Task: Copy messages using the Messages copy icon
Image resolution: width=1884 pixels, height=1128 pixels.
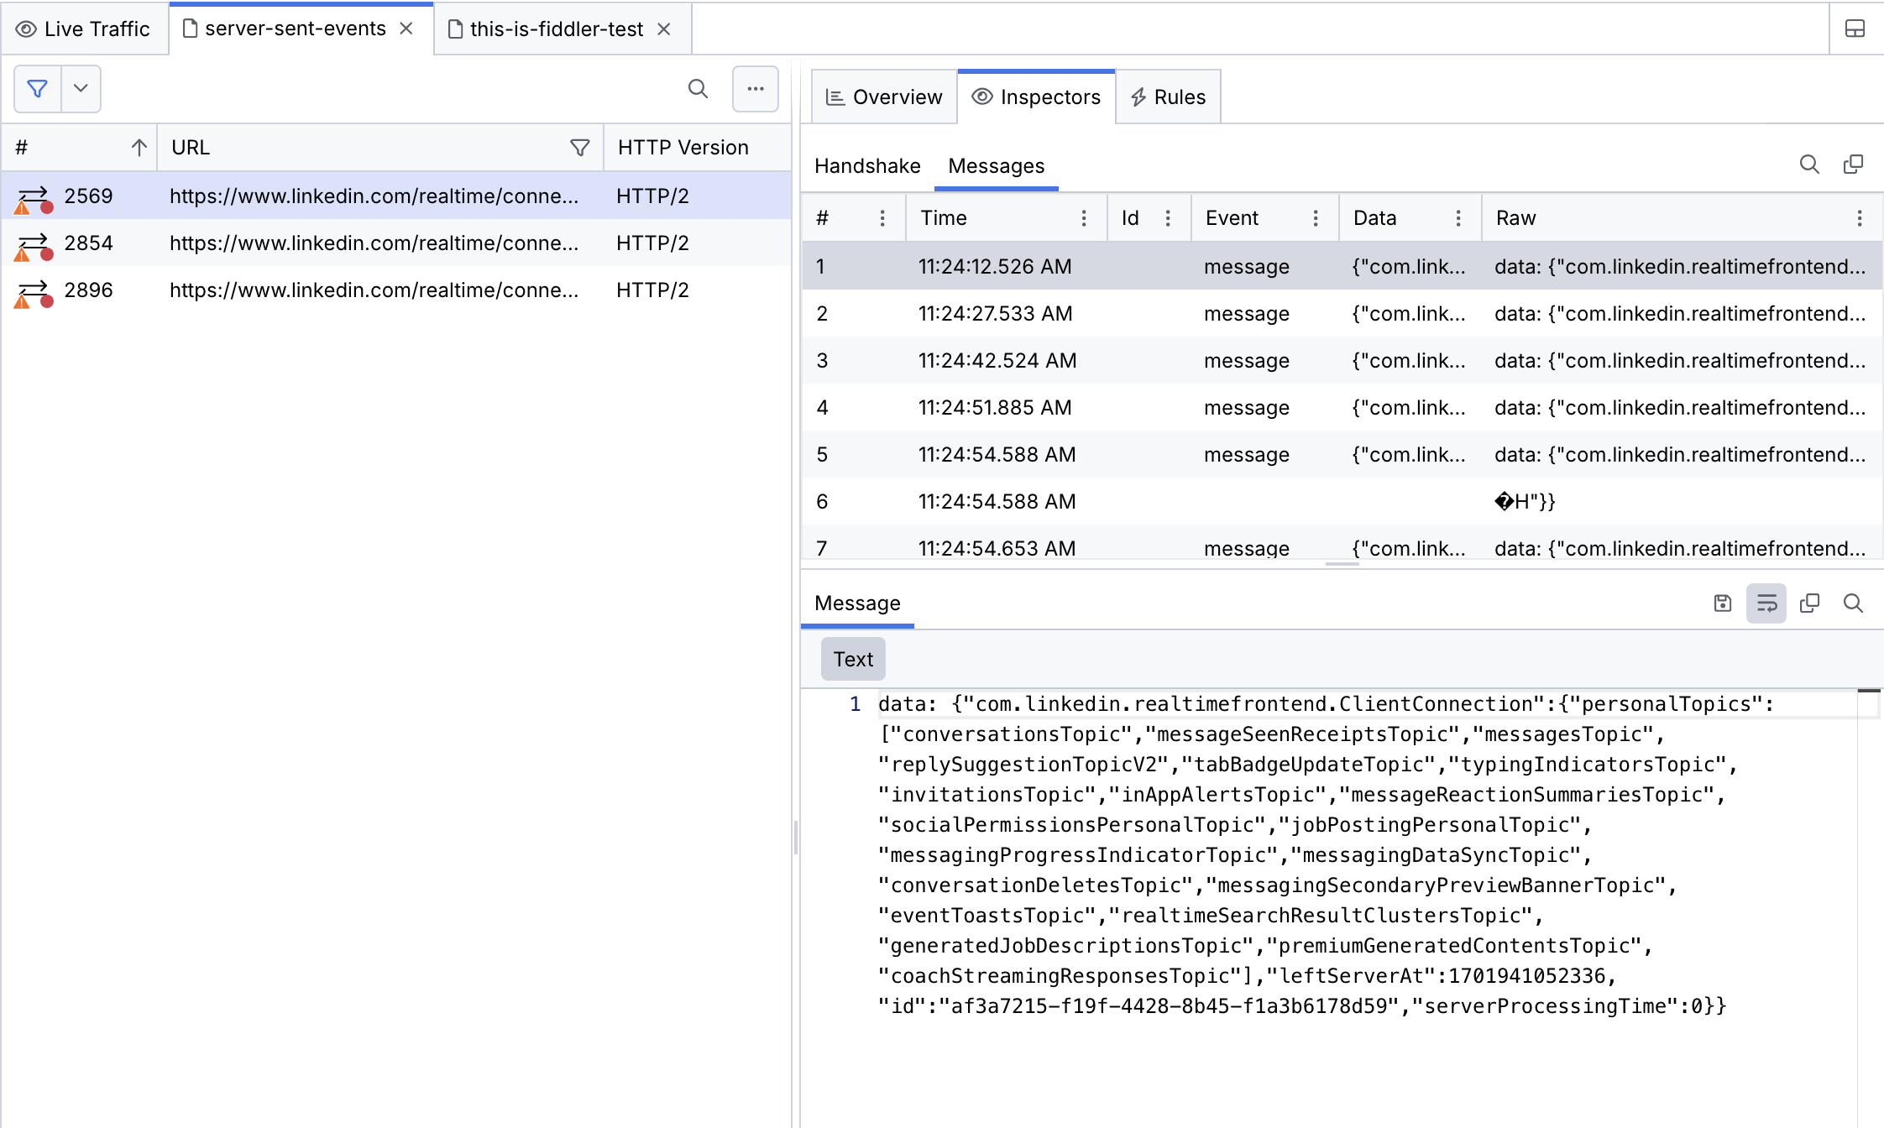Action: pyautogui.click(x=1853, y=164)
